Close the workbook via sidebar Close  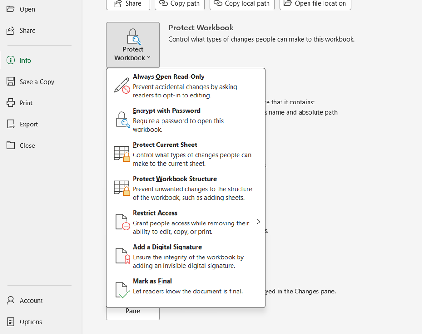tap(27, 146)
